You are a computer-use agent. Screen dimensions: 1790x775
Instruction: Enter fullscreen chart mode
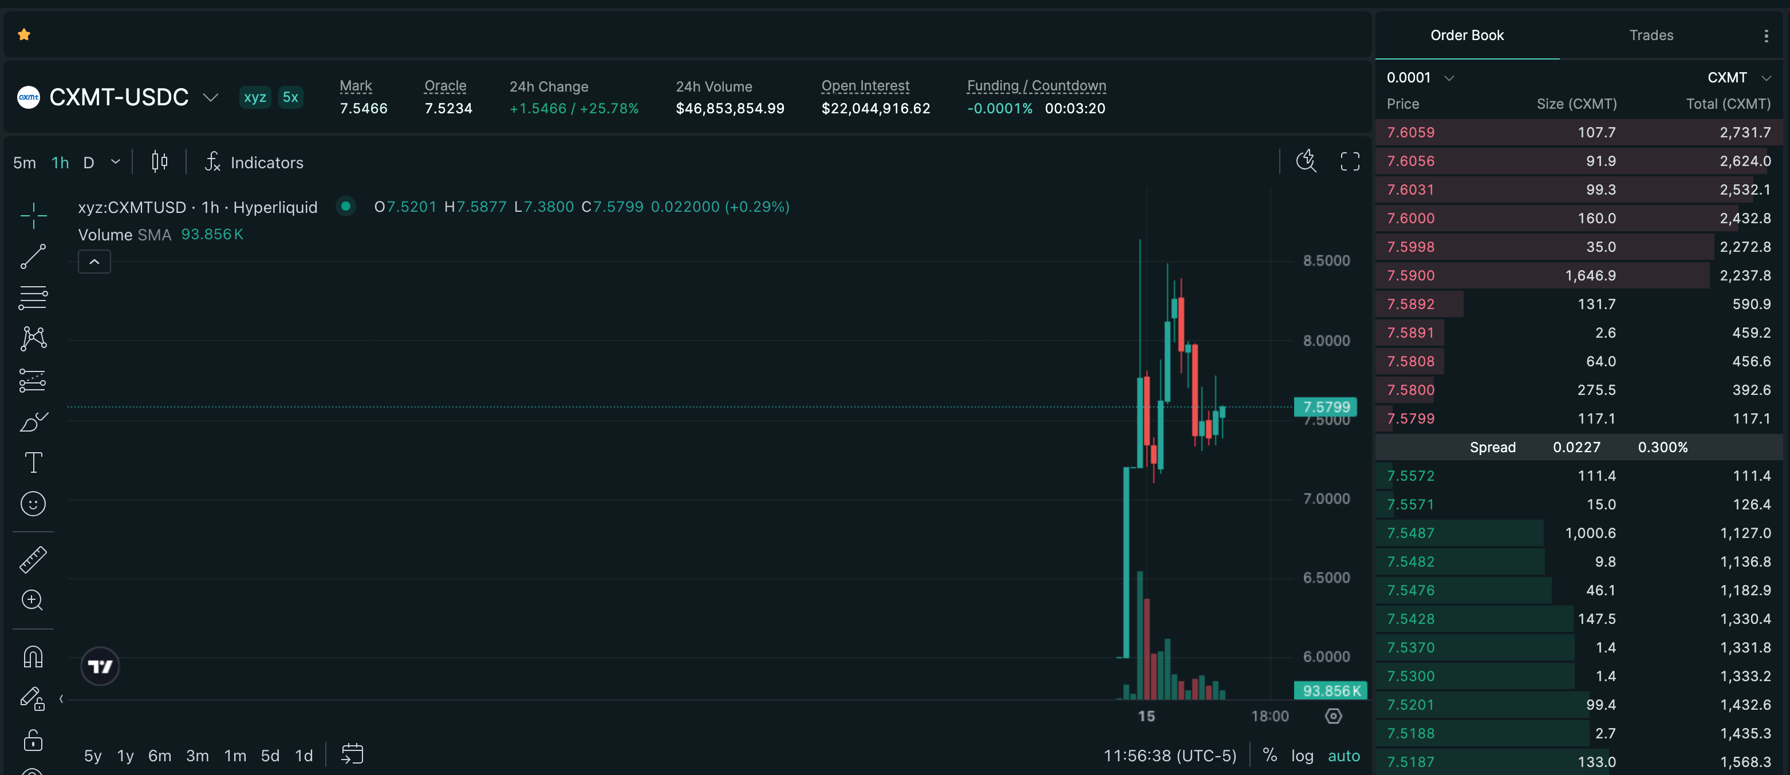coord(1350,161)
